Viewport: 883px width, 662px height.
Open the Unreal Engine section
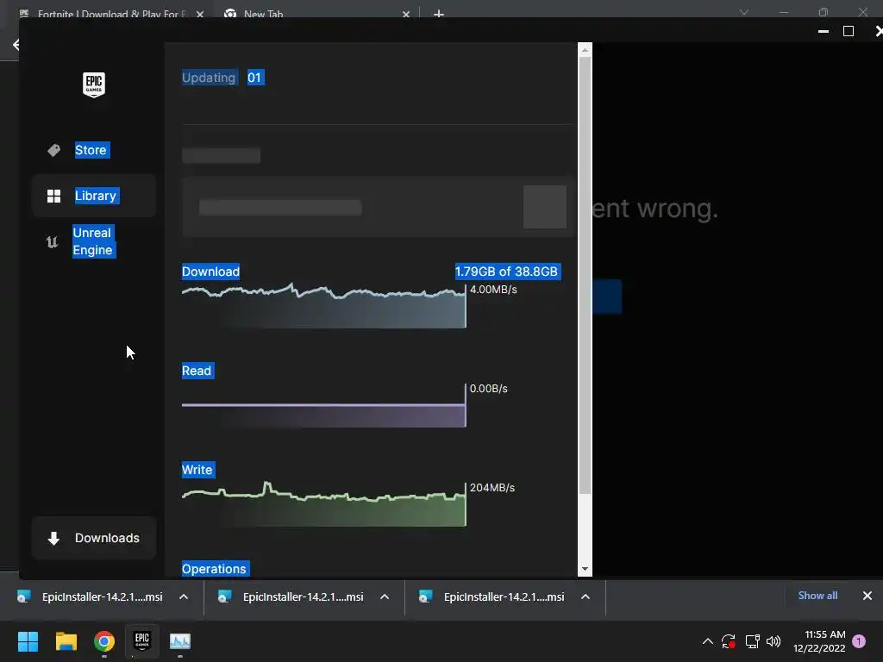[93, 241]
